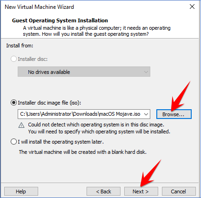The width and height of the screenshot is (201, 198).
Task: Open the No drives available dropdown
Action: tap(84, 72)
